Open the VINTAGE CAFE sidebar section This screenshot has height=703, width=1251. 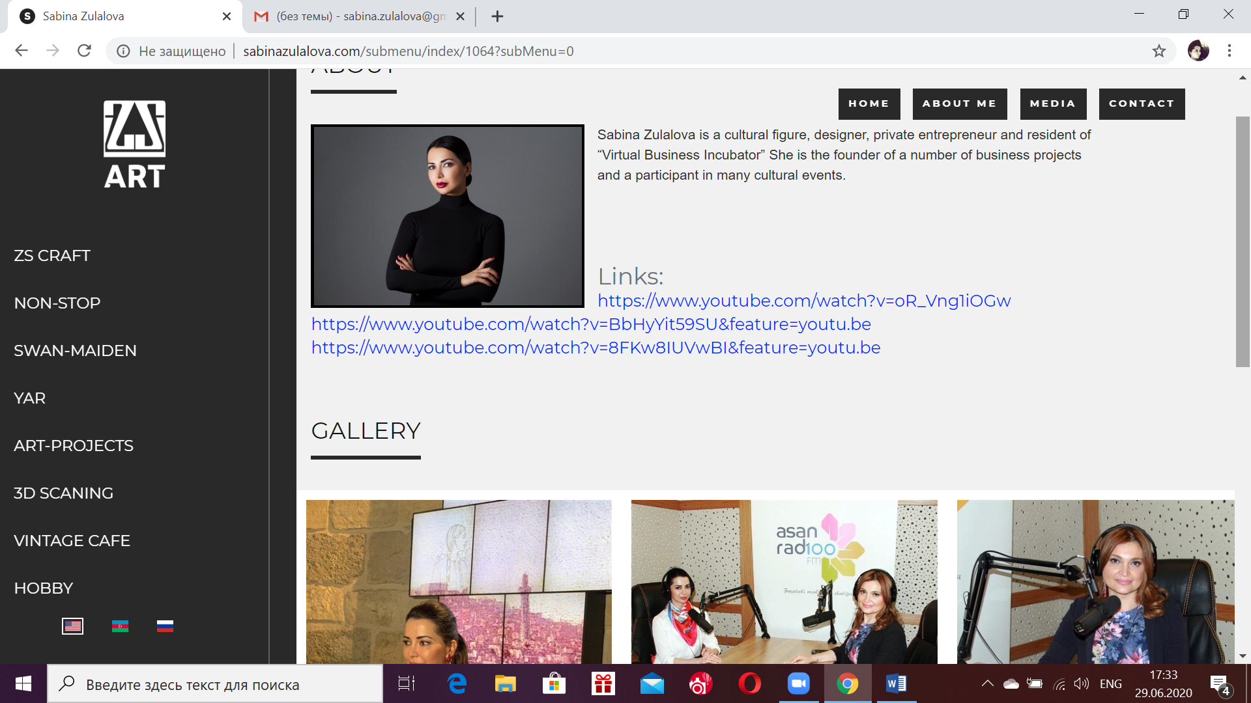click(72, 540)
